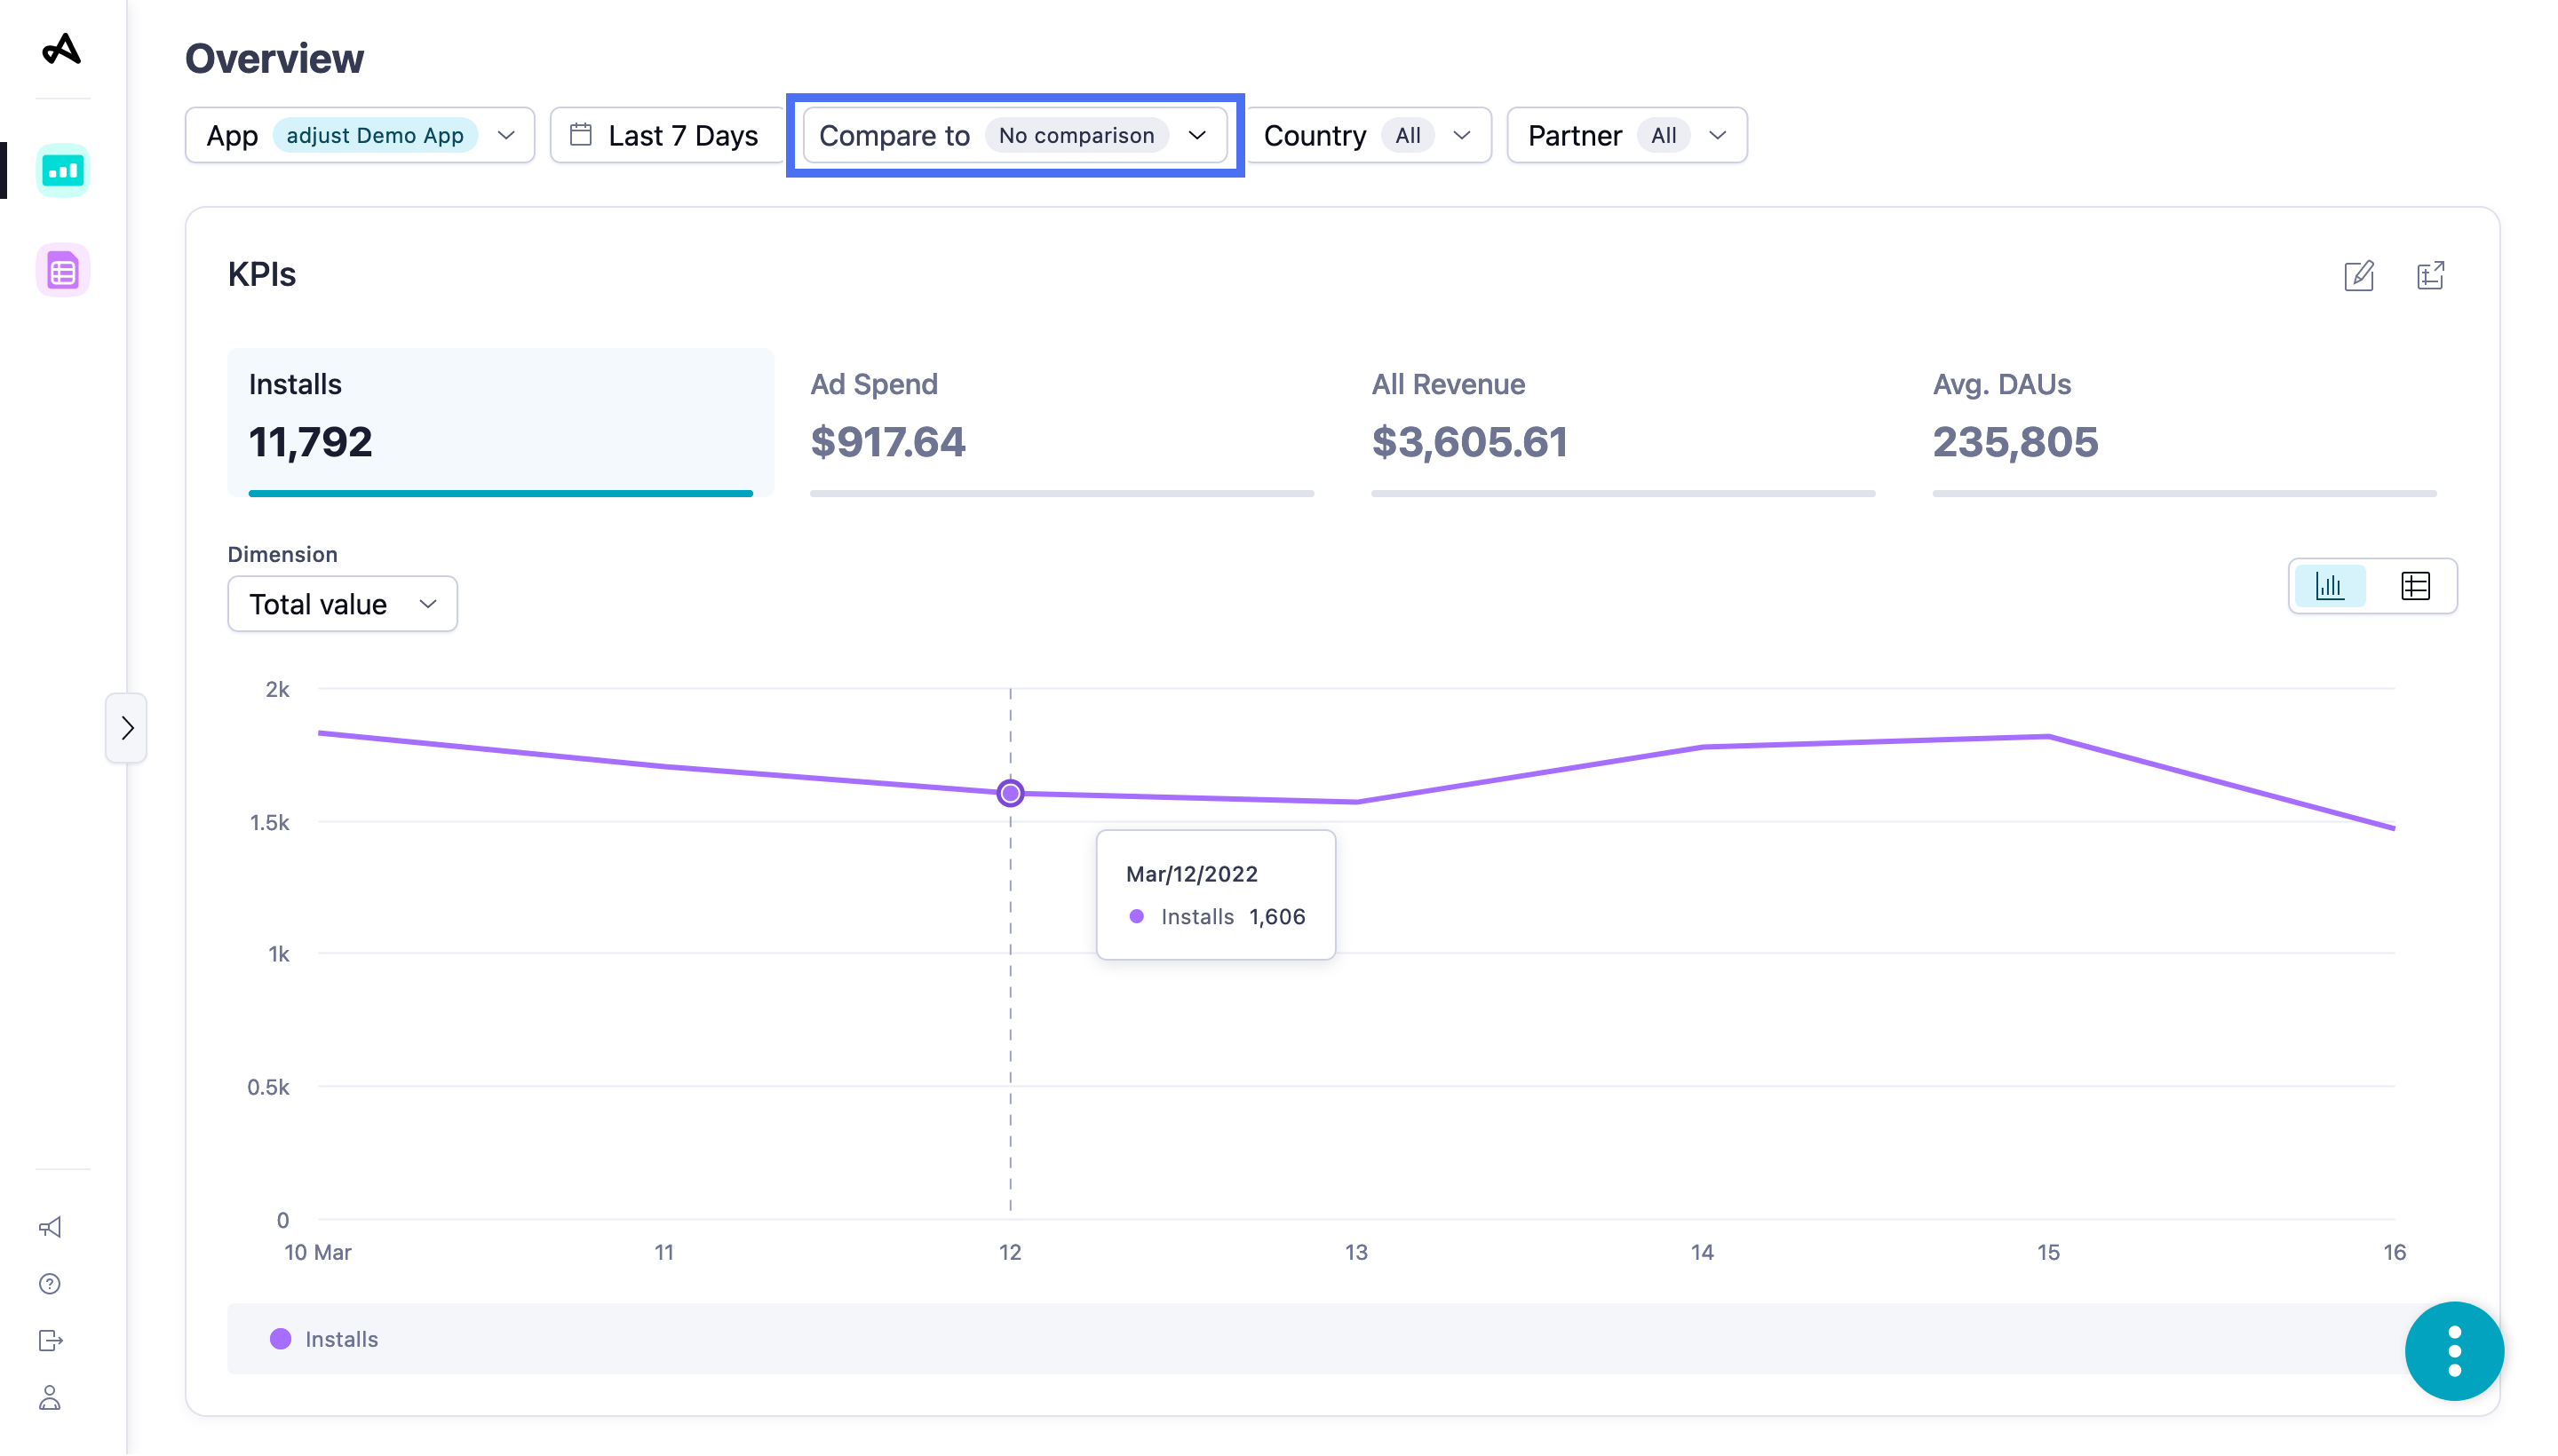Screen dimensions: 2558x1456
Task: Click the Mar/12/2022 tooltip date
Action: [1191, 874]
